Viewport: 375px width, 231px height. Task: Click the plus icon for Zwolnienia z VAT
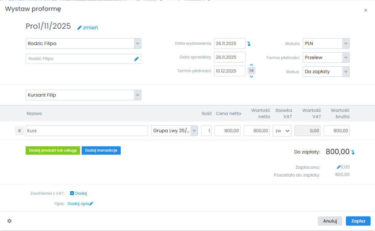(x=72, y=193)
